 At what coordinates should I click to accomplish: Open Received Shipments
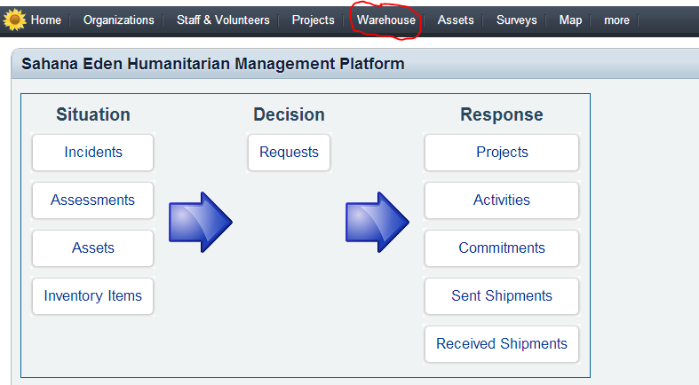coord(502,344)
